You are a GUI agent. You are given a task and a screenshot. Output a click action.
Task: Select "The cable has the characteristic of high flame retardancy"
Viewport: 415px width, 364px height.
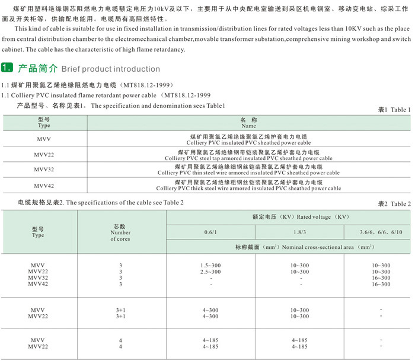coord(106,50)
